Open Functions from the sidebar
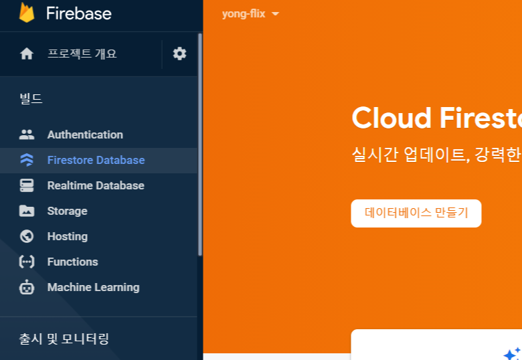 pyautogui.click(x=99, y=262)
